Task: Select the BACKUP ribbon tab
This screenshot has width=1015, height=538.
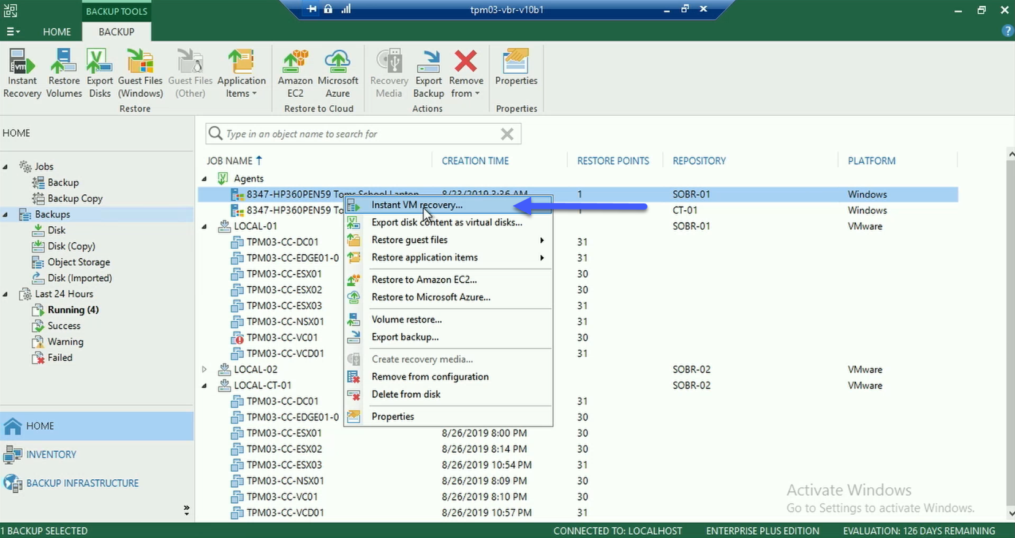Action: click(x=116, y=32)
